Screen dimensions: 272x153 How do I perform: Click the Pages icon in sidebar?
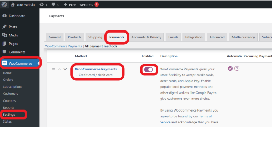coord(4,44)
